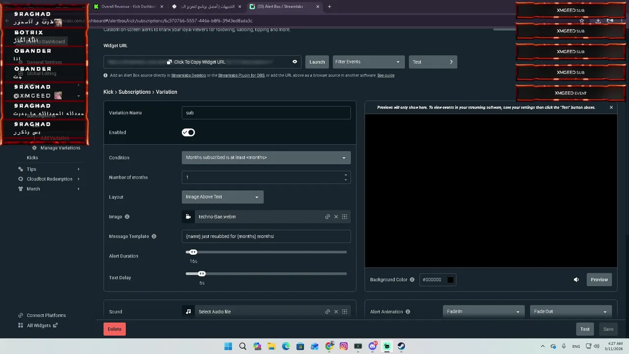Click the Message Template text field
Image resolution: width=629 pixels, height=354 pixels.
click(266, 236)
